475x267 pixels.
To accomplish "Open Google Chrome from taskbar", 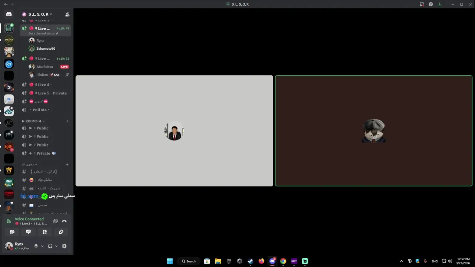I will [x=283, y=261].
